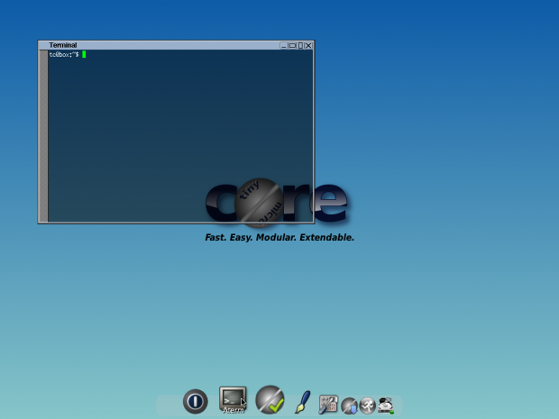Click the Terminal window's left scrollbar
The width and height of the screenshot is (559, 419).
pyautogui.click(x=43, y=136)
